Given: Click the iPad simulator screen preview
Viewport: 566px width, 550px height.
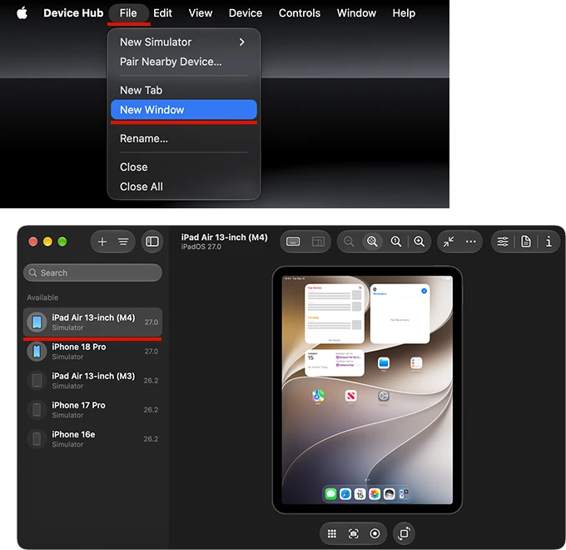Looking at the screenshot, I should 367,390.
